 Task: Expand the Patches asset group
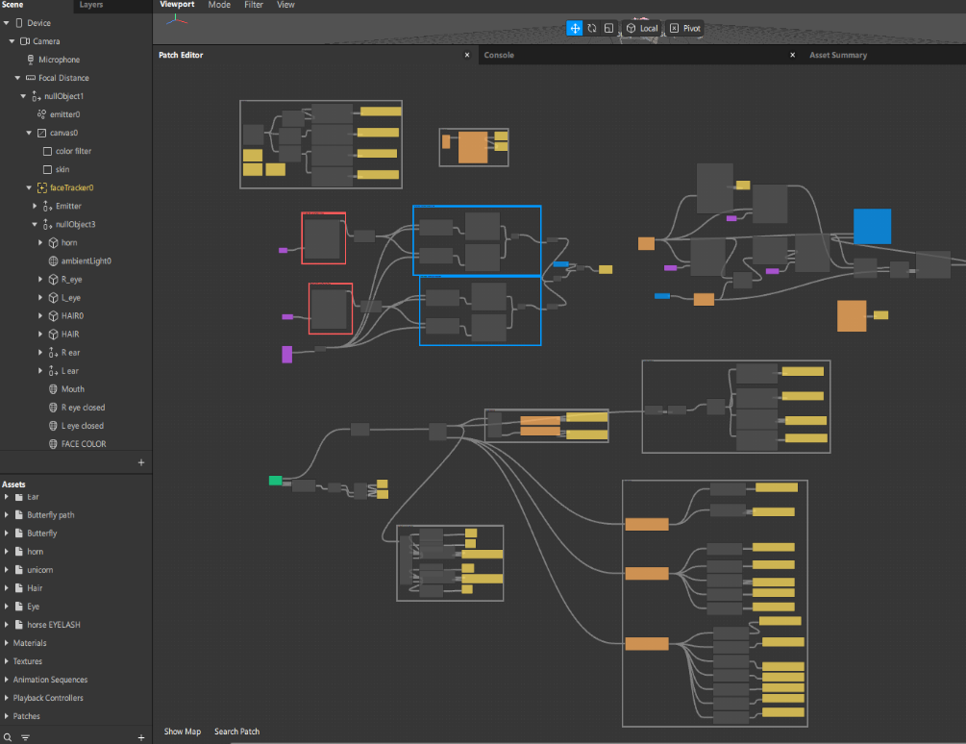click(x=6, y=716)
